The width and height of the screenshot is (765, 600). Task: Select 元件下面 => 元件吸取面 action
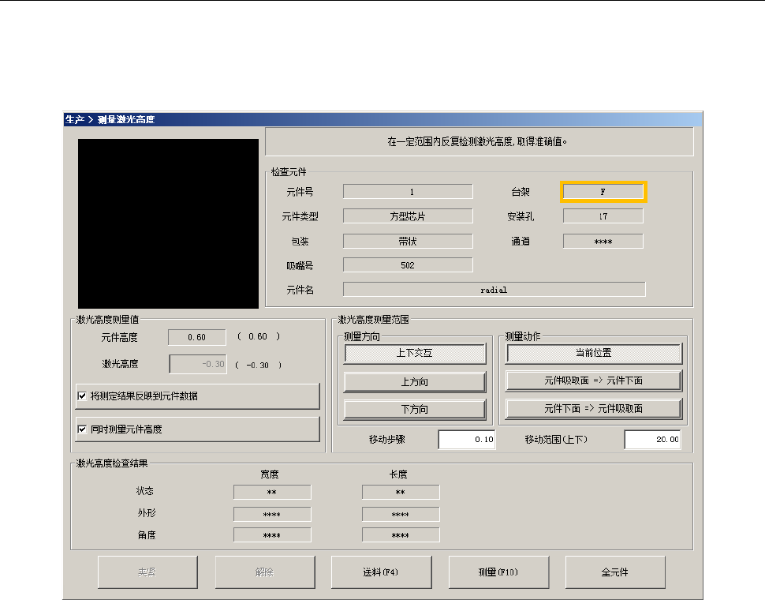[593, 409]
